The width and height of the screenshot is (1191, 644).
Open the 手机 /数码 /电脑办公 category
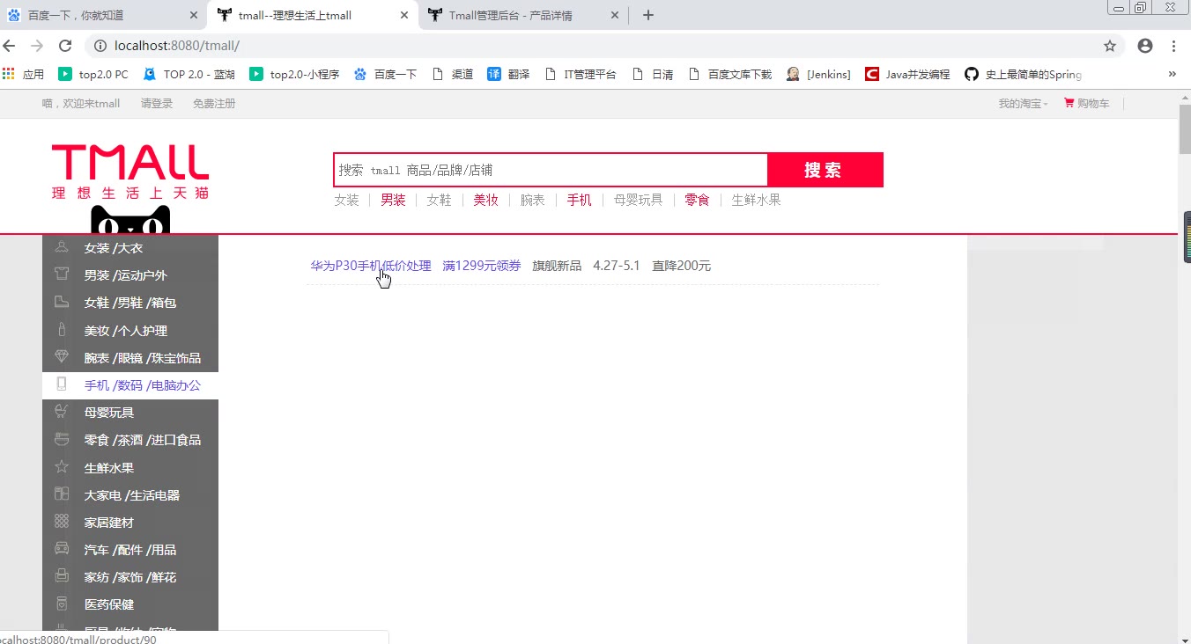pyautogui.click(x=143, y=385)
